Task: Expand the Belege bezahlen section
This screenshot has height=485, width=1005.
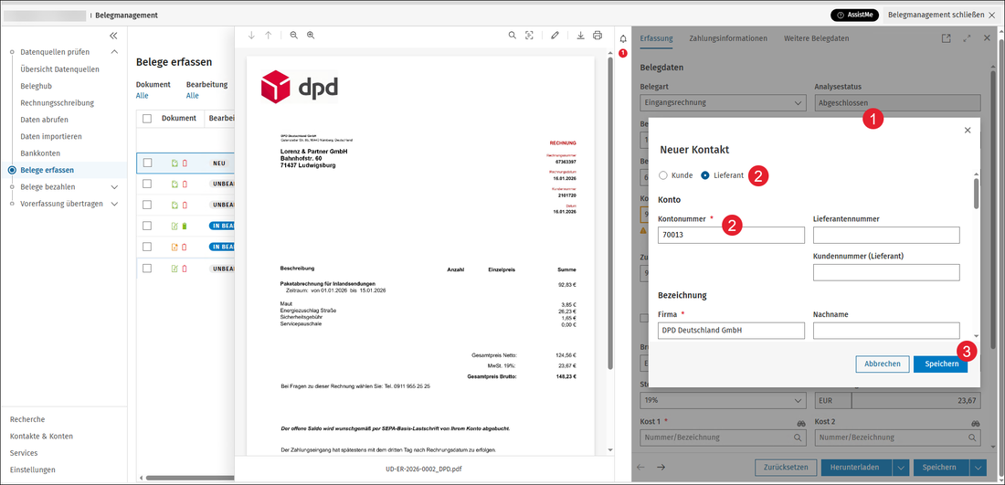Action: (x=114, y=187)
